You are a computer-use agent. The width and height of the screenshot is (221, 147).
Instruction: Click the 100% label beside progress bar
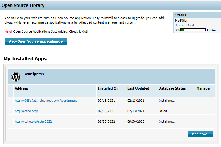pyautogui.click(x=211, y=30)
